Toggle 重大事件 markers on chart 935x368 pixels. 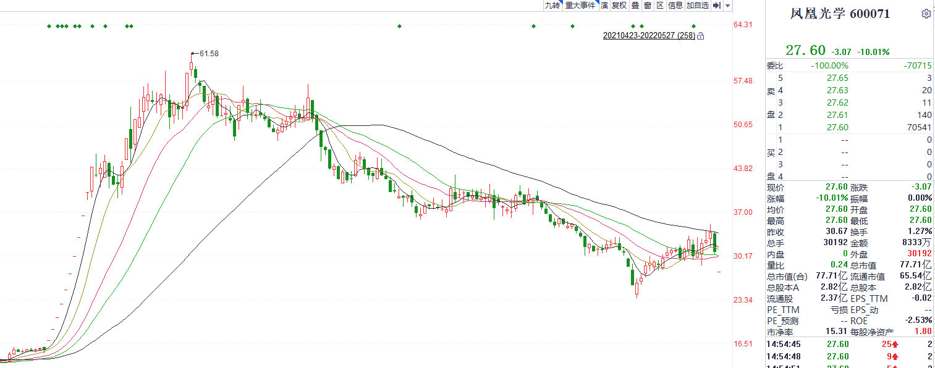tap(580, 6)
